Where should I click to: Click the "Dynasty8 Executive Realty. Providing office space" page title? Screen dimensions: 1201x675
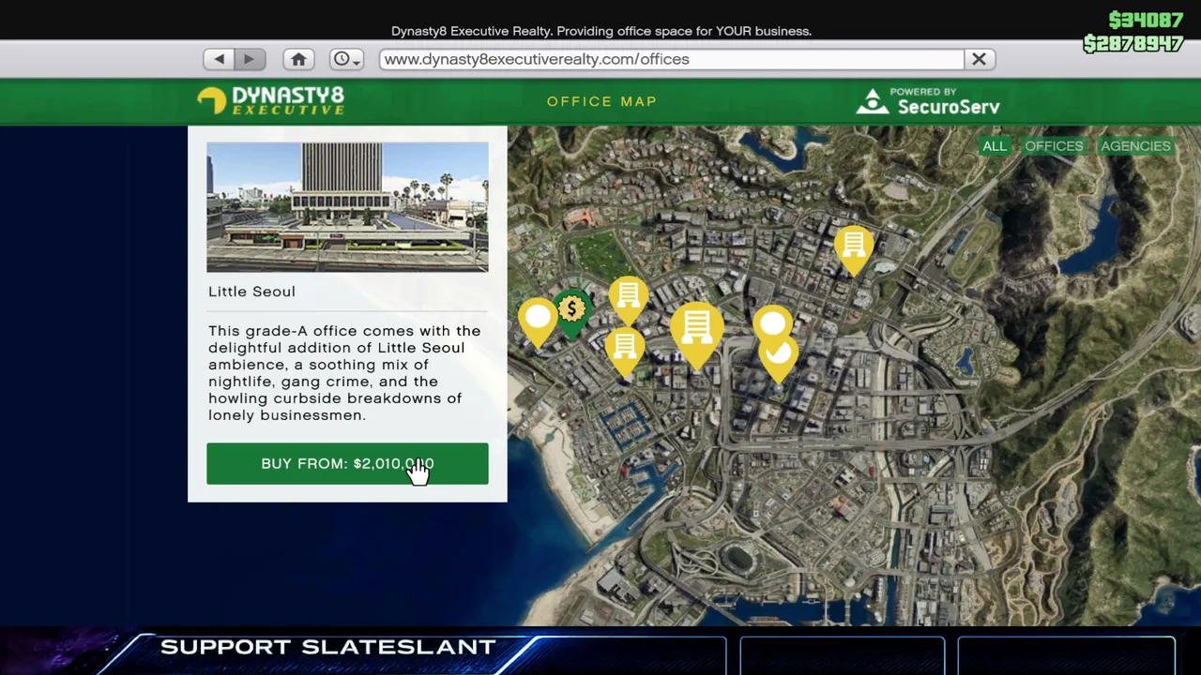point(601,31)
